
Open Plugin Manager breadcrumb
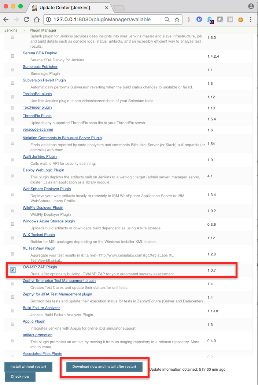tap(43, 30)
